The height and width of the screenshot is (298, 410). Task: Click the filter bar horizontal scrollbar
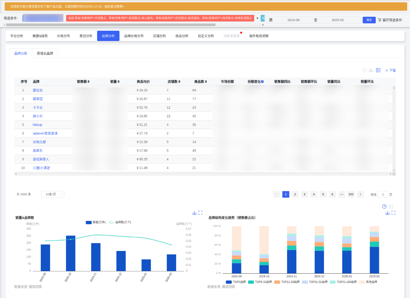point(111,25)
